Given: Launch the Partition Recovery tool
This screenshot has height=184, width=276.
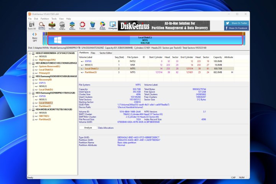Looking at the screenshot, I should tap(42, 26).
